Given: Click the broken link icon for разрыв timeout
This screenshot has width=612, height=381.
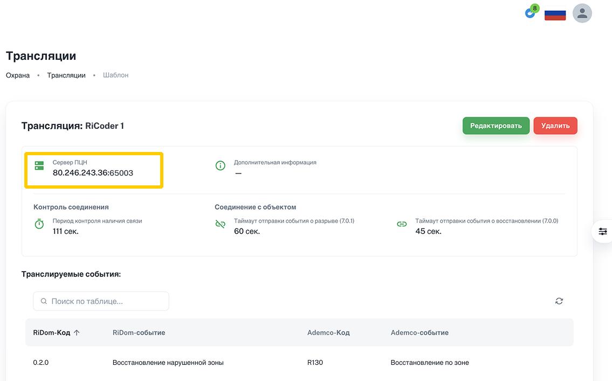Looking at the screenshot, I should pos(221,224).
